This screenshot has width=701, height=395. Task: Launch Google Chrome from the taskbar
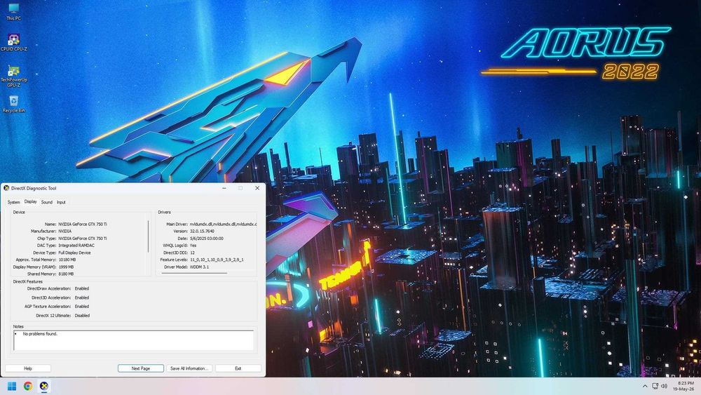coord(28,386)
